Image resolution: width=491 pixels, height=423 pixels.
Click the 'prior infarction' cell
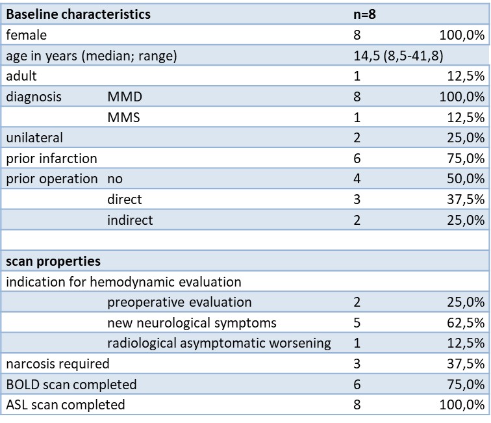52,159
